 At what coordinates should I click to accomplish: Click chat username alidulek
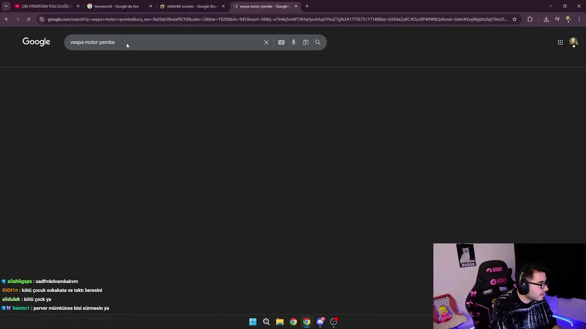click(11, 299)
